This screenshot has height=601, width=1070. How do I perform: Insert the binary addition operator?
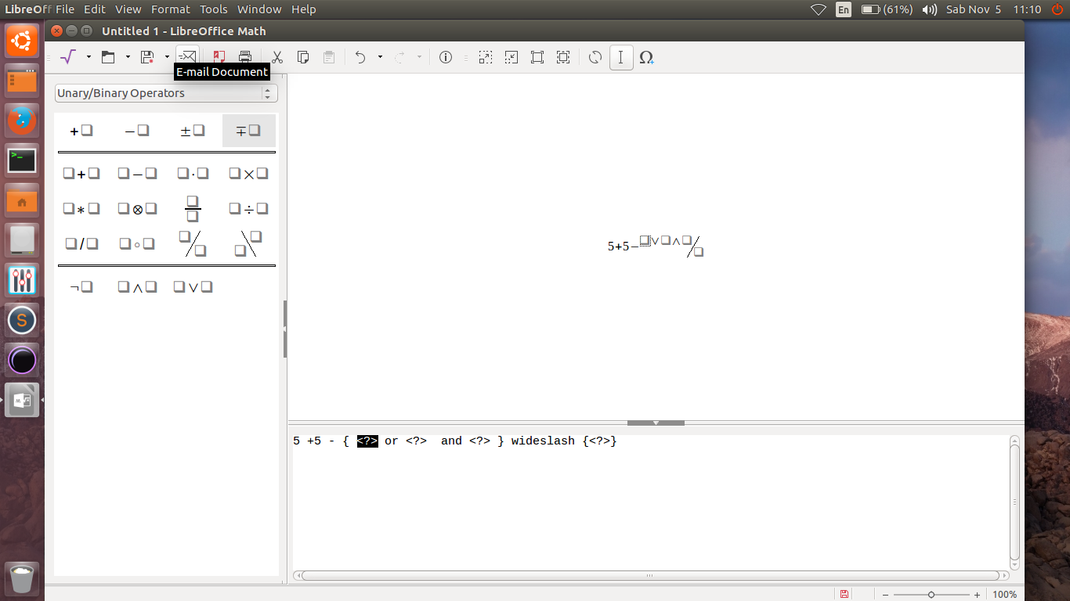pyautogui.click(x=81, y=174)
